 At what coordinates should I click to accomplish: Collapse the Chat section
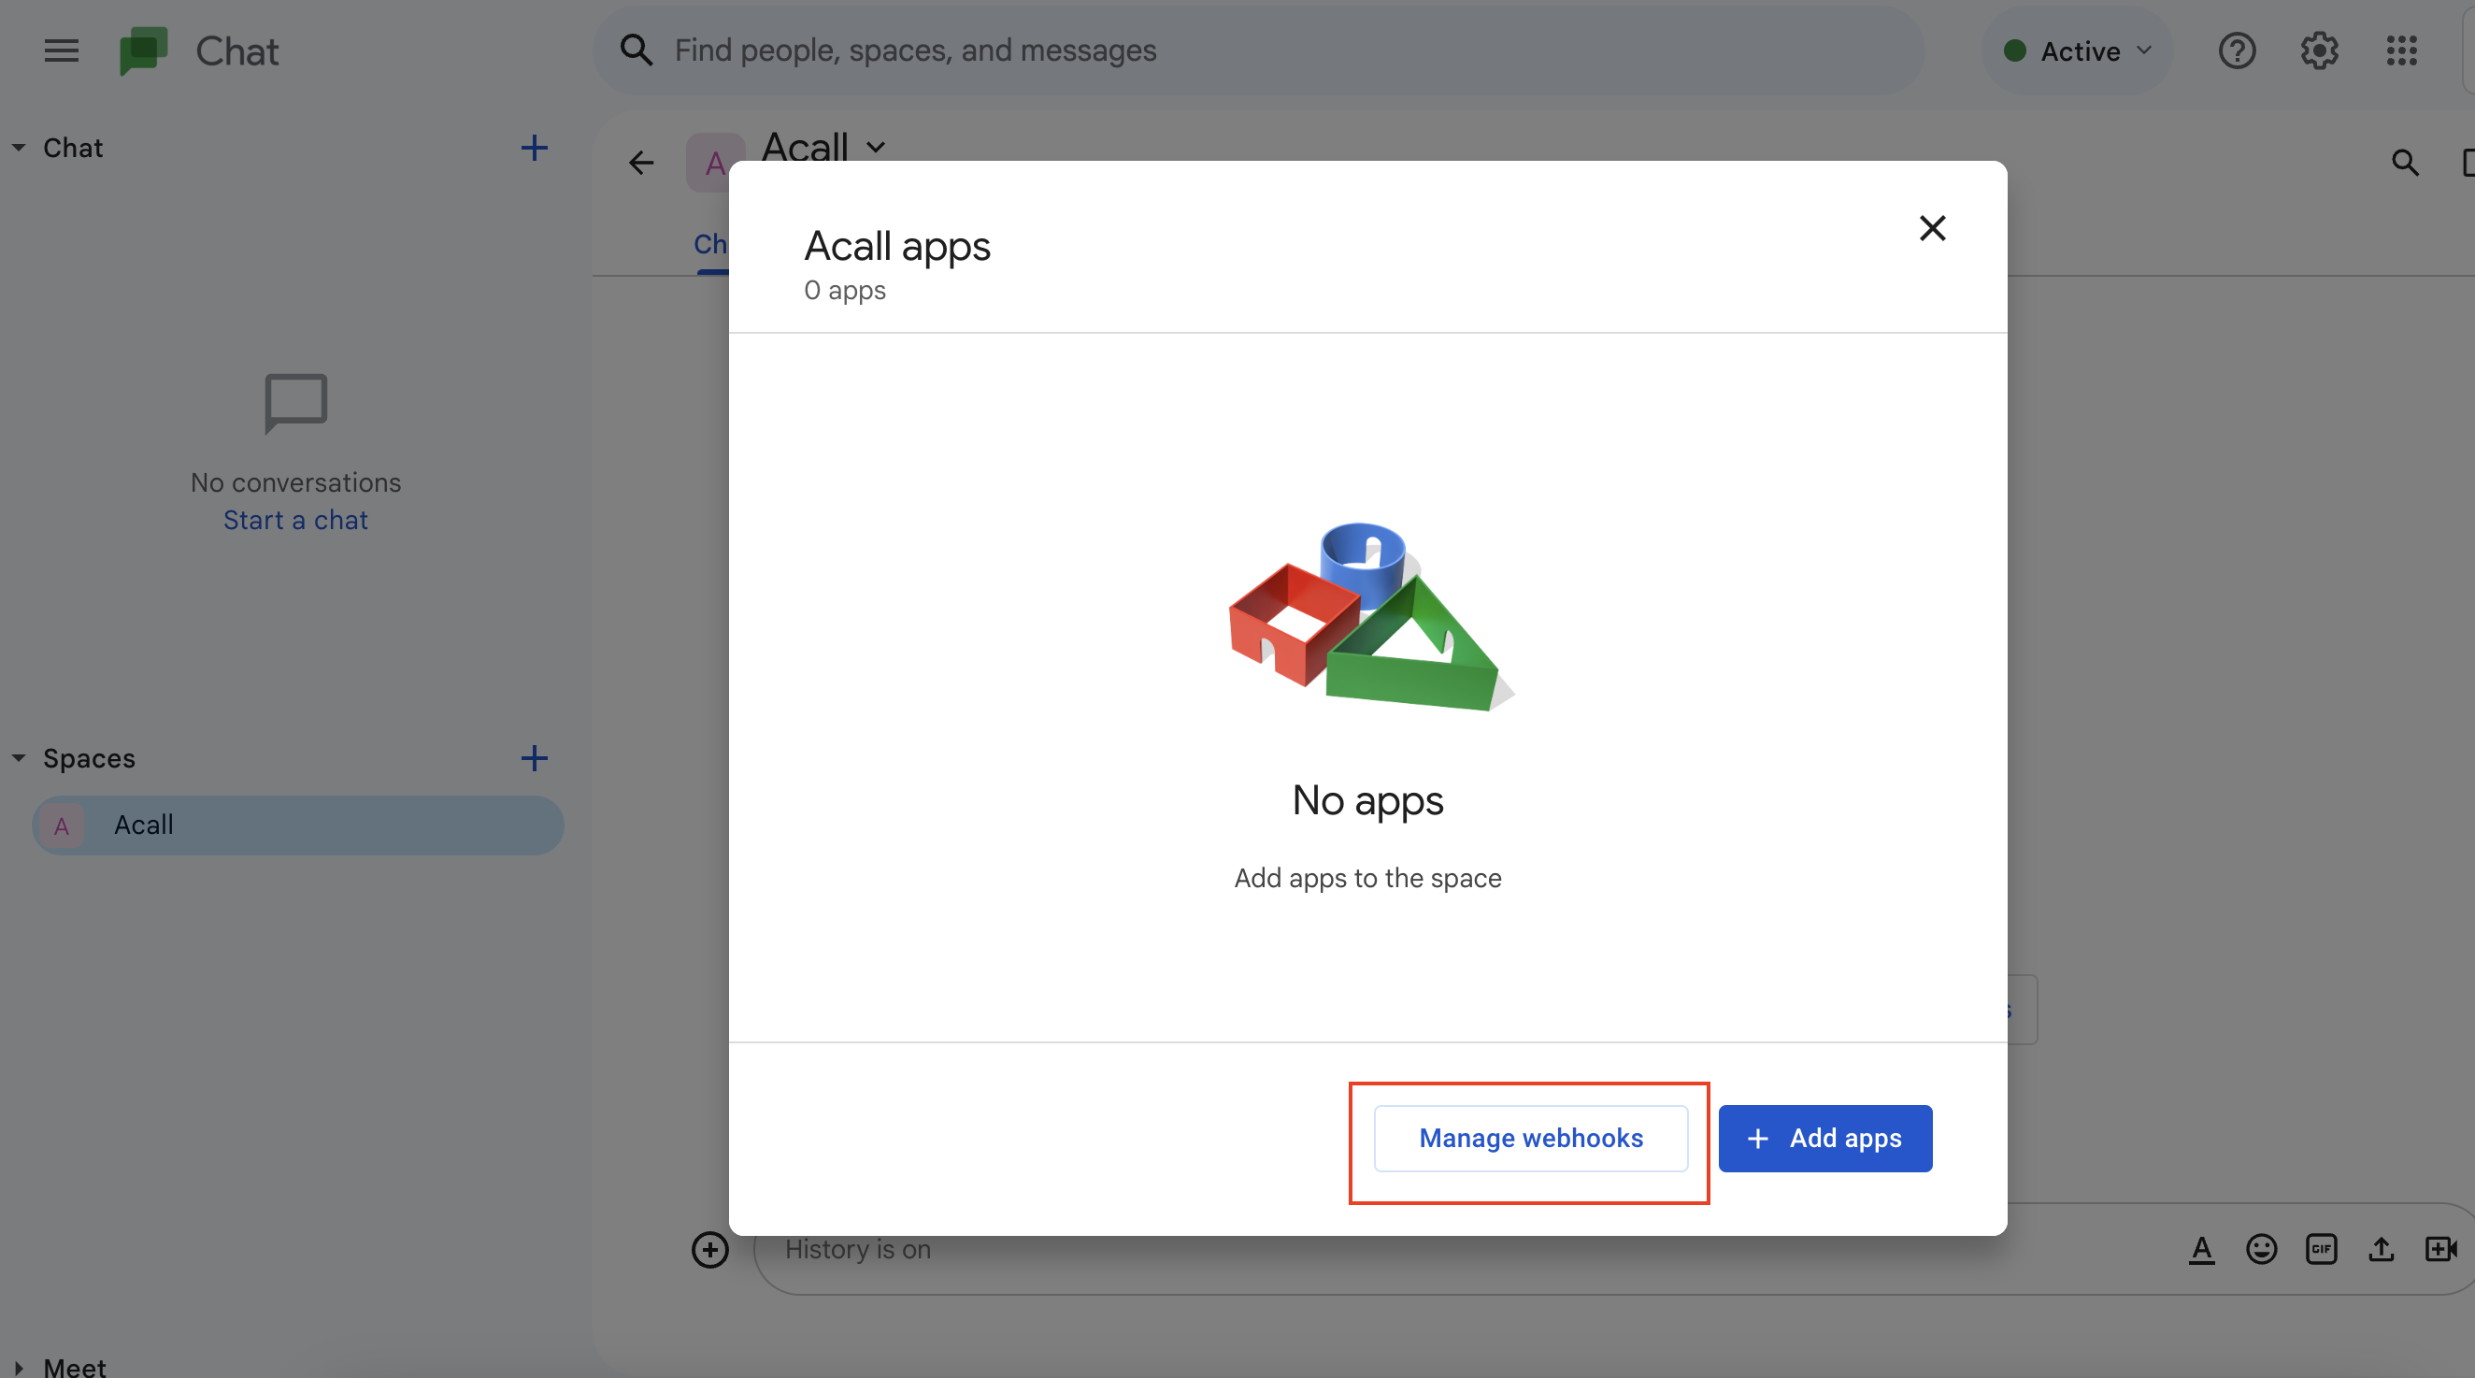click(20, 148)
